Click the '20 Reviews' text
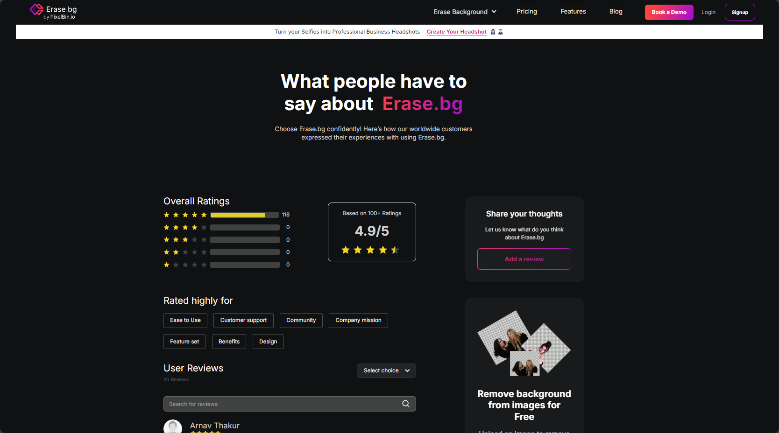779x433 pixels. click(176, 380)
